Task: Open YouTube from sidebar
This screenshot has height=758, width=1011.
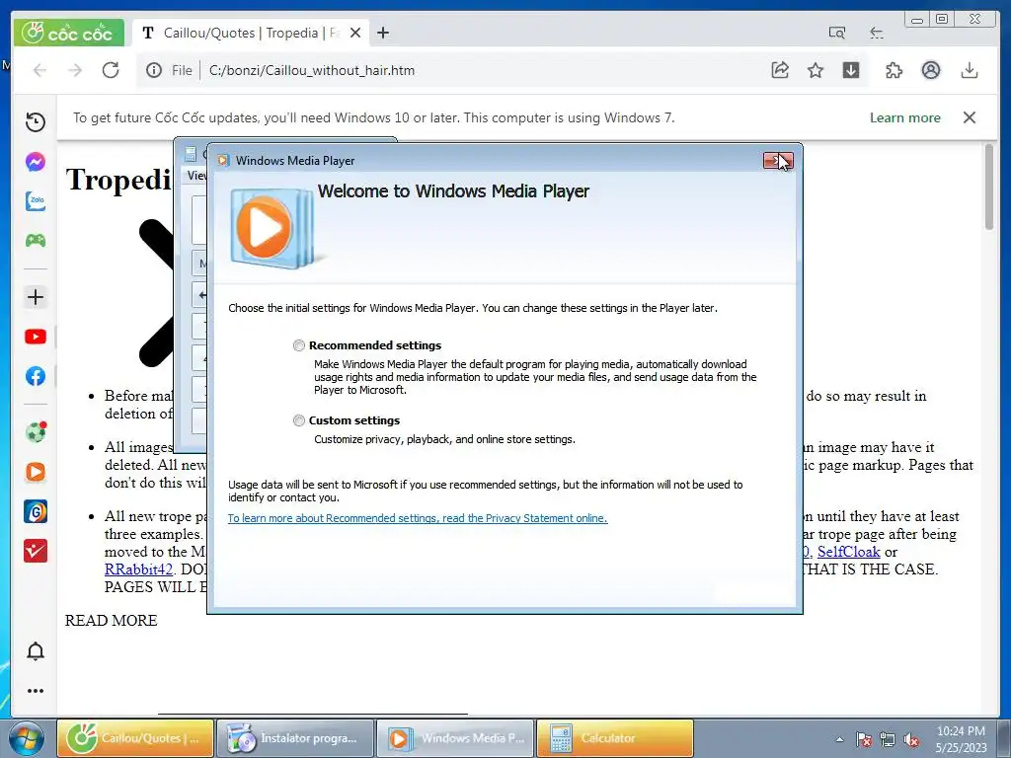Action: 36,337
